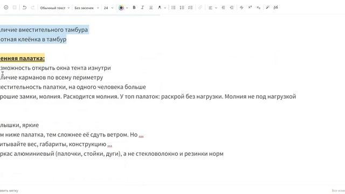
Task: Click the magic wand formatting icon
Action: [267, 7]
